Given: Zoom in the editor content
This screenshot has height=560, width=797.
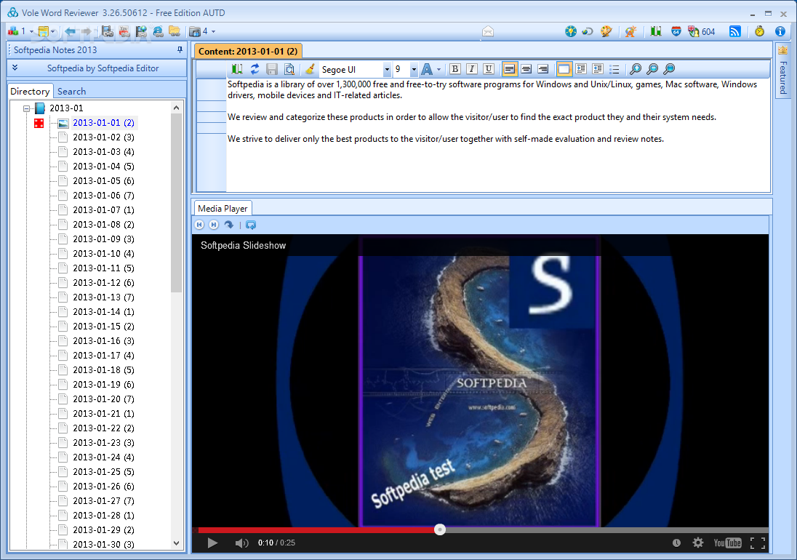Looking at the screenshot, I should [x=636, y=69].
